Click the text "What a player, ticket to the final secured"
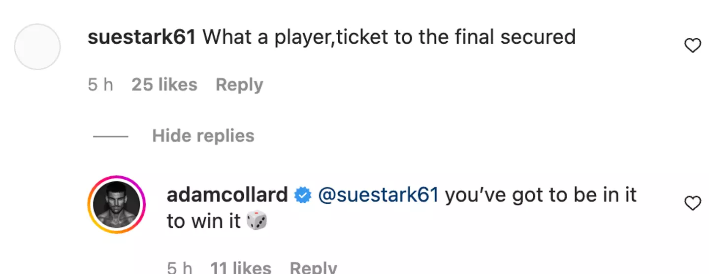The height and width of the screenshot is (274, 709). click(389, 37)
